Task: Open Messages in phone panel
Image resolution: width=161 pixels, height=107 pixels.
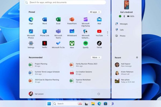Action: (122, 24)
